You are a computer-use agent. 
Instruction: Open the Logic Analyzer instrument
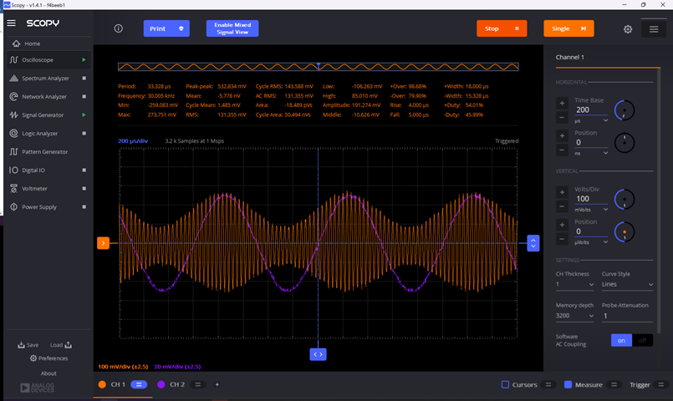tap(39, 134)
